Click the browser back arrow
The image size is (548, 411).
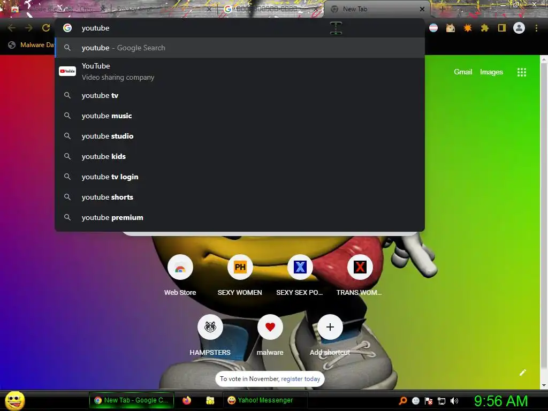click(11, 28)
